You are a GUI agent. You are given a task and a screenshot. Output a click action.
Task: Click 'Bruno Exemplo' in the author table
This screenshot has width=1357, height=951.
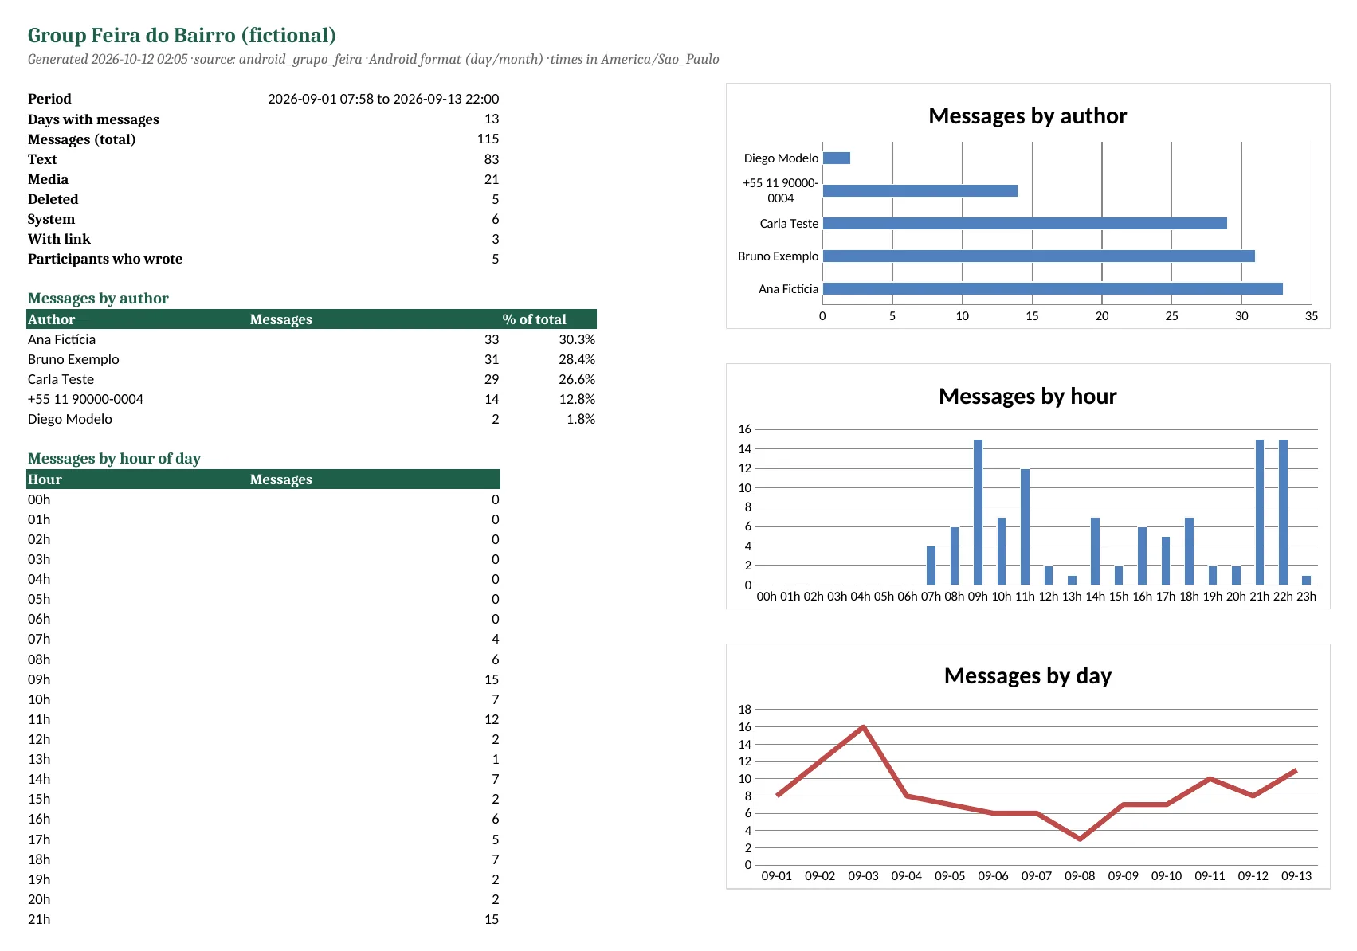pos(73,359)
